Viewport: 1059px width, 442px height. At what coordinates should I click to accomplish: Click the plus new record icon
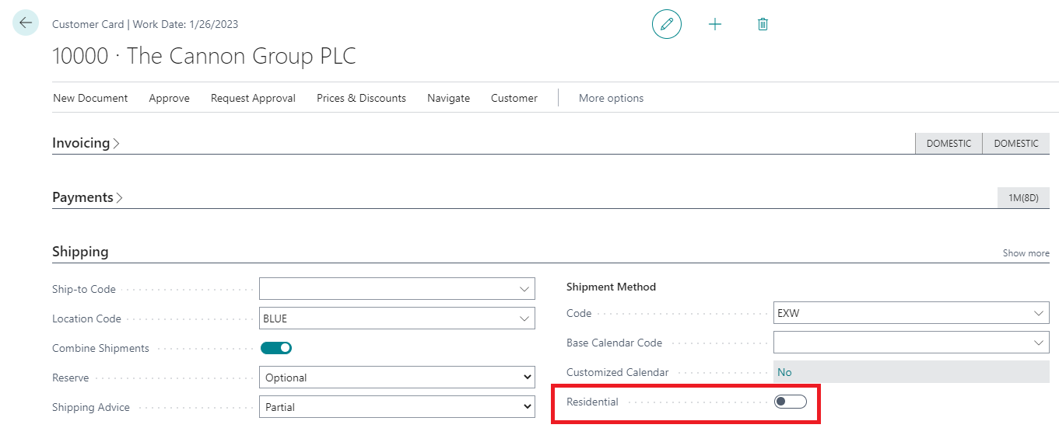click(x=715, y=24)
